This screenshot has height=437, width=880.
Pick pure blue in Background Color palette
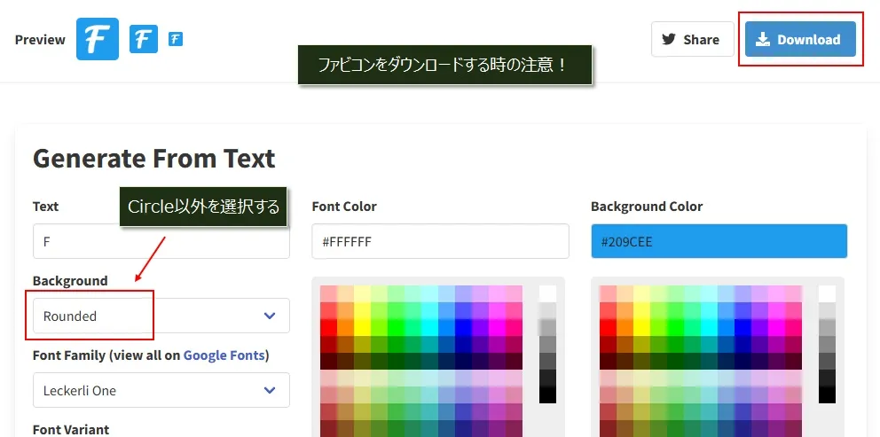pos(743,327)
